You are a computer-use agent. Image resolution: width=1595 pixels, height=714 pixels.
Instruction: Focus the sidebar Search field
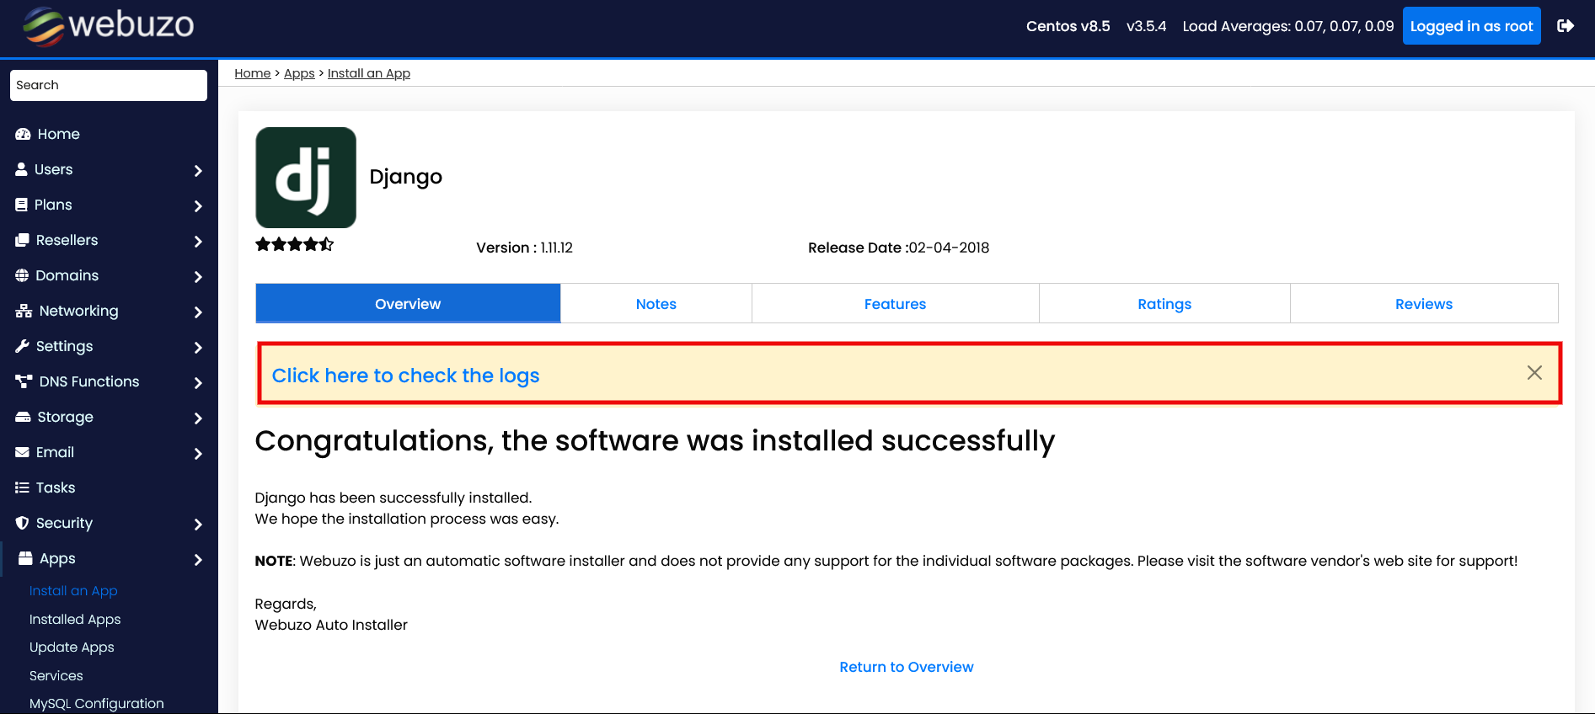[109, 85]
